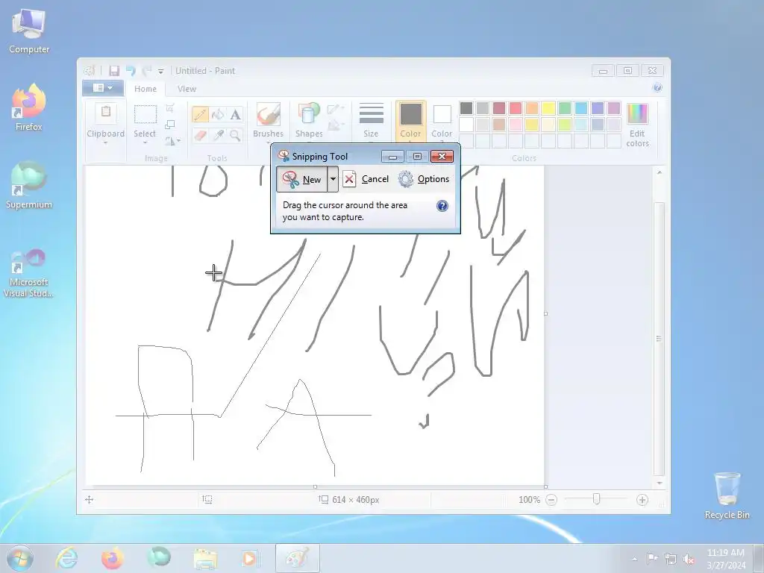Open the Shape outline dropdown

point(336,110)
